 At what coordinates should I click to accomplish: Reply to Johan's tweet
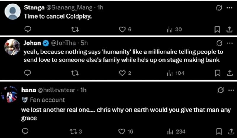pos(27,73)
